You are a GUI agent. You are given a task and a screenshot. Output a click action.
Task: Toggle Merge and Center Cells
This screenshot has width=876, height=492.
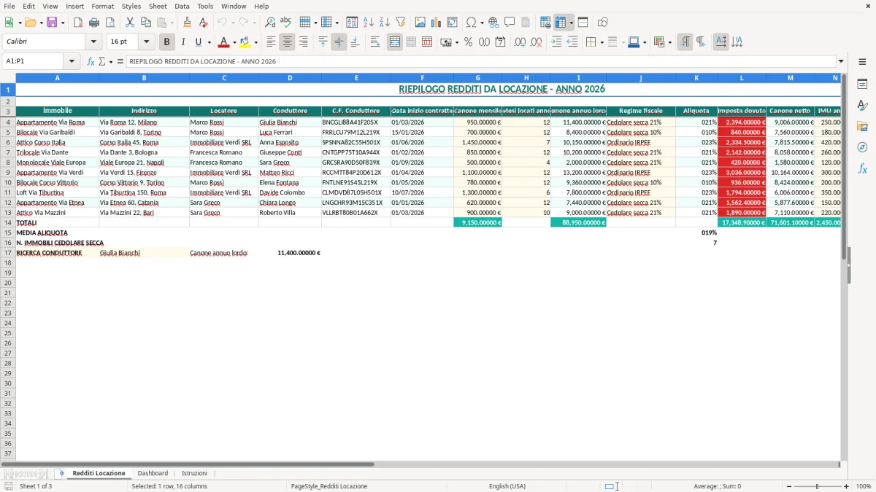pyautogui.click(x=395, y=42)
